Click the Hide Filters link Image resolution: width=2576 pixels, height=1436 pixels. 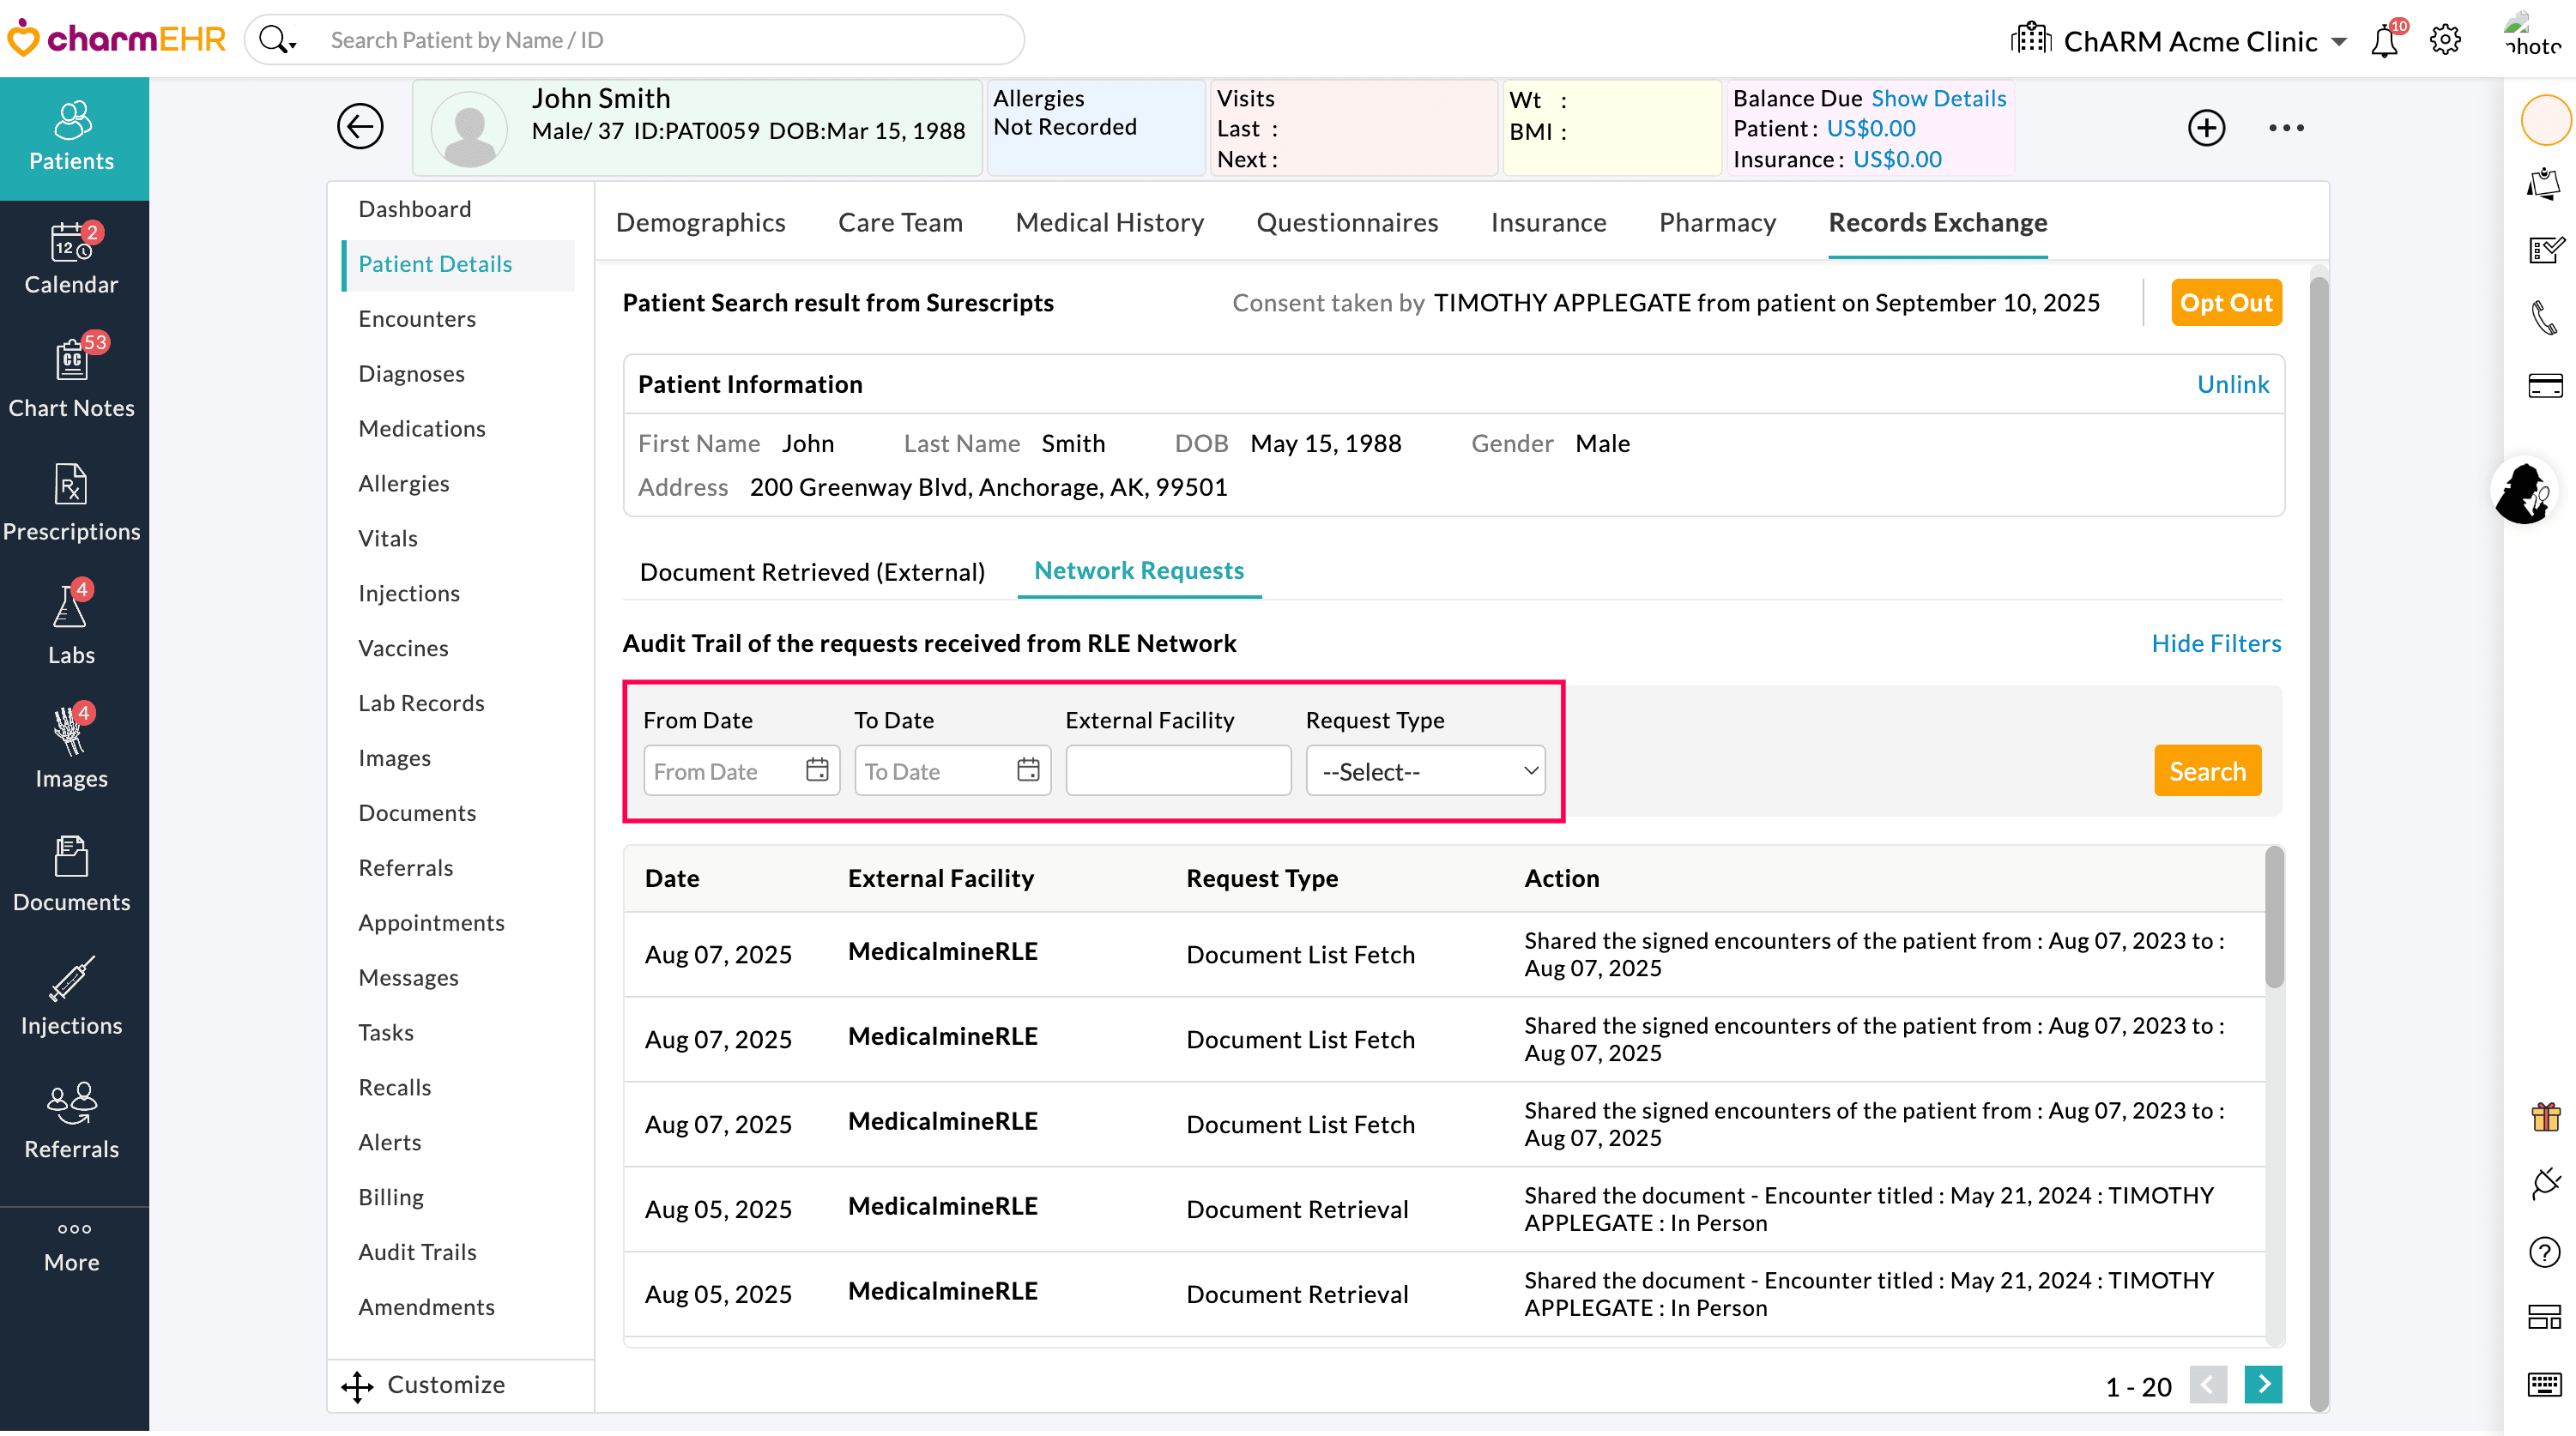click(2216, 643)
